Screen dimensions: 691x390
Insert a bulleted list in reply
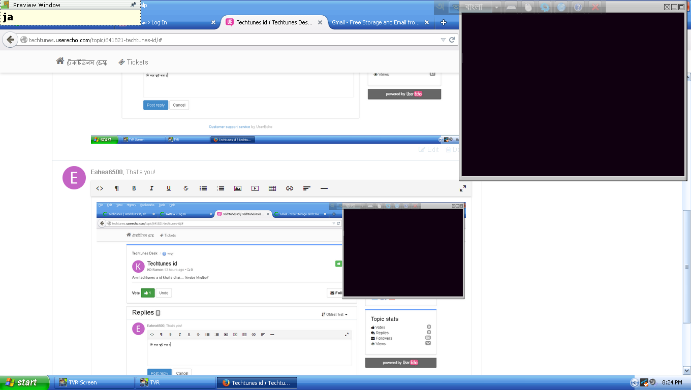[203, 188]
